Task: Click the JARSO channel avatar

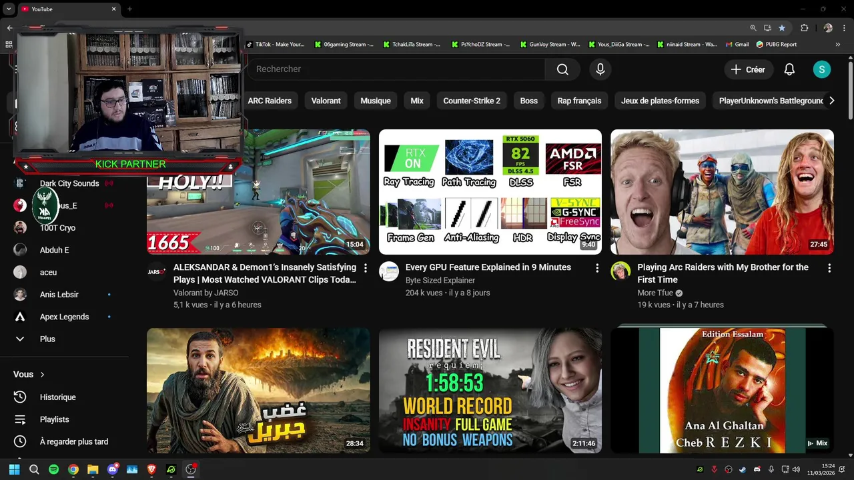Action: point(157,271)
